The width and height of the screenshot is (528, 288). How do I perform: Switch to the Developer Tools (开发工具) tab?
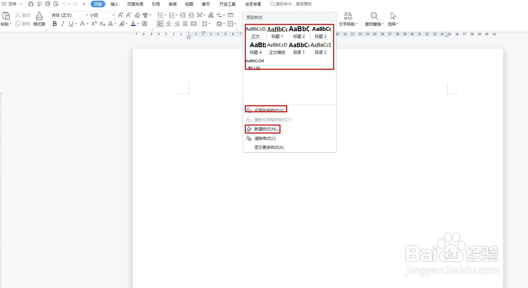coord(228,4)
